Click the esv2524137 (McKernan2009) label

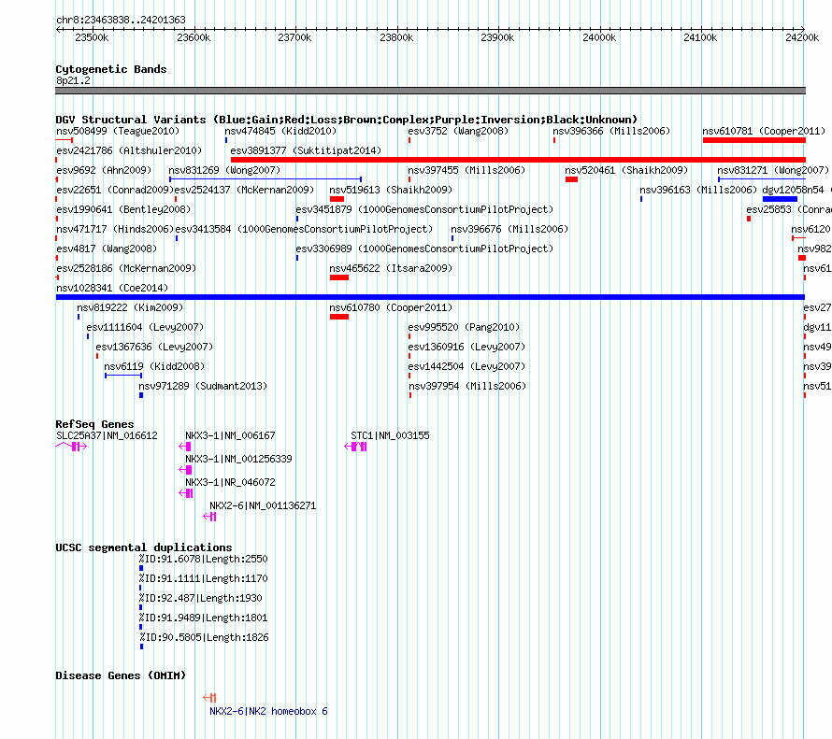point(244,190)
